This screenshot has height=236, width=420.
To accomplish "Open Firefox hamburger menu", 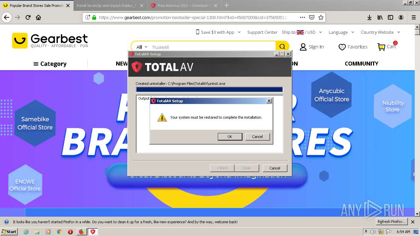I will click(413, 17).
